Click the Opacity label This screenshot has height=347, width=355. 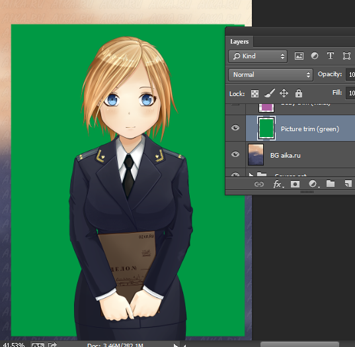pyautogui.click(x=330, y=74)
